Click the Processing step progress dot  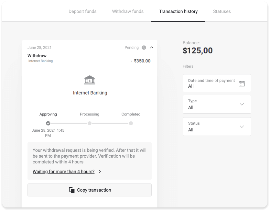[x=90, y=123]
